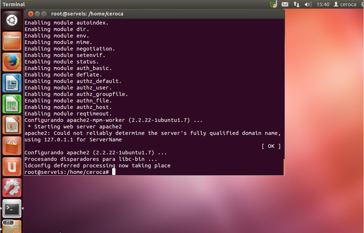Click "using 127.0.1.1 for ServerName" line
This screenshot has width=364, height=233.
[73, 140]
